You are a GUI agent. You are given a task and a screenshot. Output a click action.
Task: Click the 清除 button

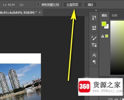pos(90,5)
